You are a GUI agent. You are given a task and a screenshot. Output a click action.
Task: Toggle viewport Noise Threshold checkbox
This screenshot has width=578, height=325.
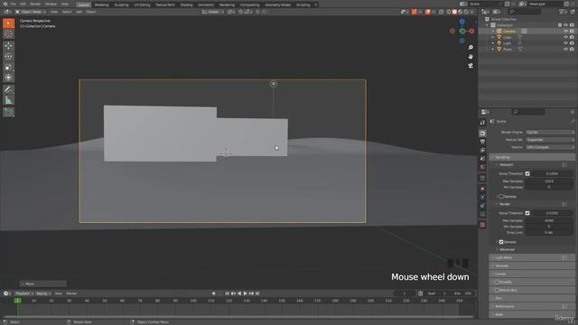click(x=527, y=173)
